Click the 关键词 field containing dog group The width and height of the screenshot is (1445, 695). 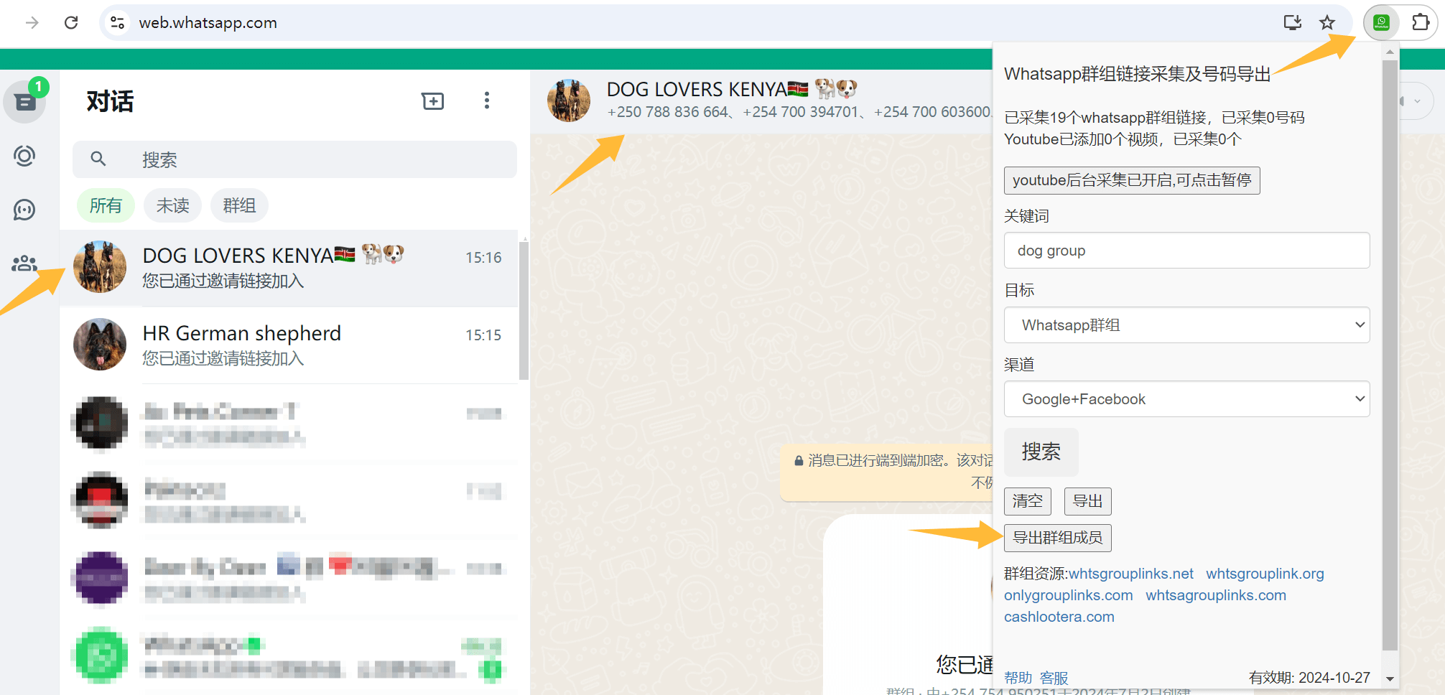click(1186, 251)
